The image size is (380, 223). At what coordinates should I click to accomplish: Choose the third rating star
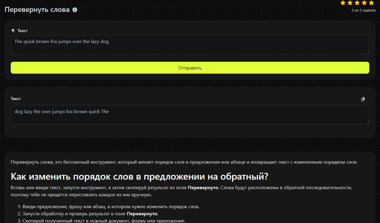click(x=357, y=3)
